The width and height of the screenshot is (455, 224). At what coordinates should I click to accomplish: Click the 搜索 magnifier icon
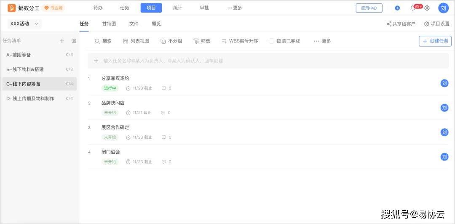click(97, 41)
